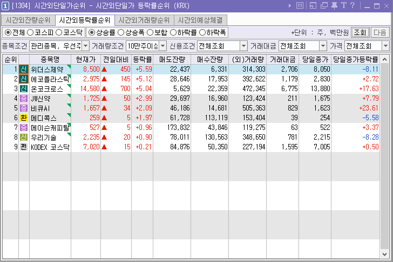Sort by the 매도잔량 column header
Image resolution: width=393 pixels, height=262 pixels.
172,59
